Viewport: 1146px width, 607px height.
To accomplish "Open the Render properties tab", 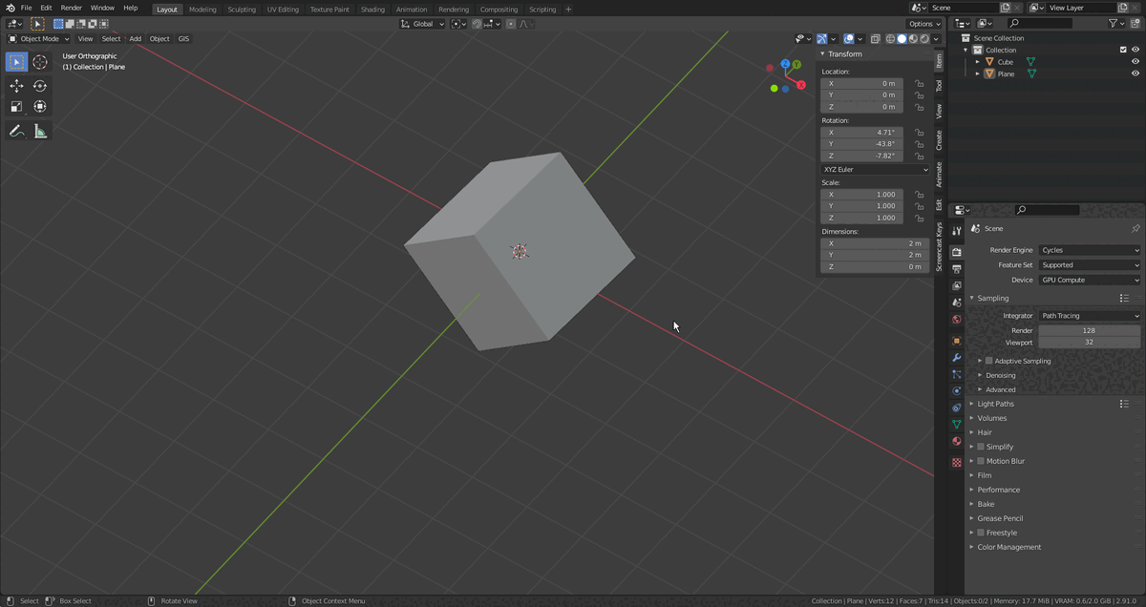I will click(956, 252).
